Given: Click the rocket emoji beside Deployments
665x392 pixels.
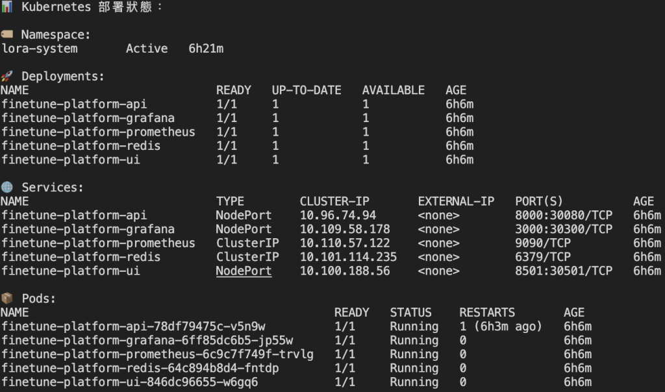Looking at the screenshot, I should 6,77.
